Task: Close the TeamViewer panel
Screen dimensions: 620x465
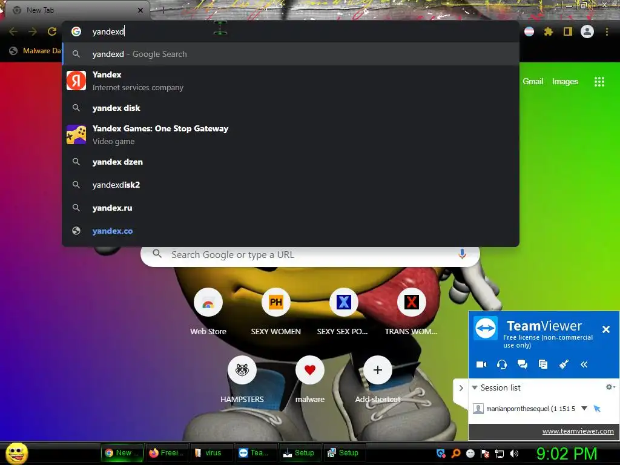Action: [605, 329]
